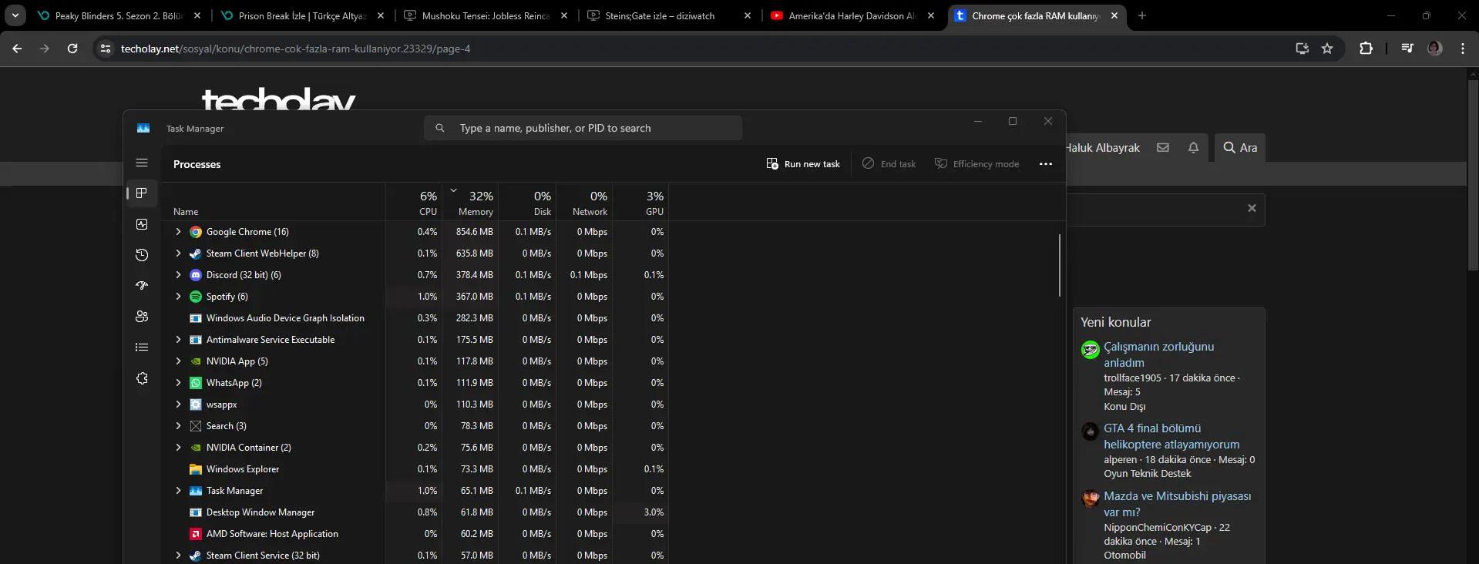Close the Peaky Blinders tab

coord(197,15)
